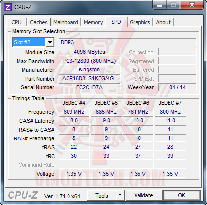
Task: Click tRC value 33
Action: pos(106,156)
